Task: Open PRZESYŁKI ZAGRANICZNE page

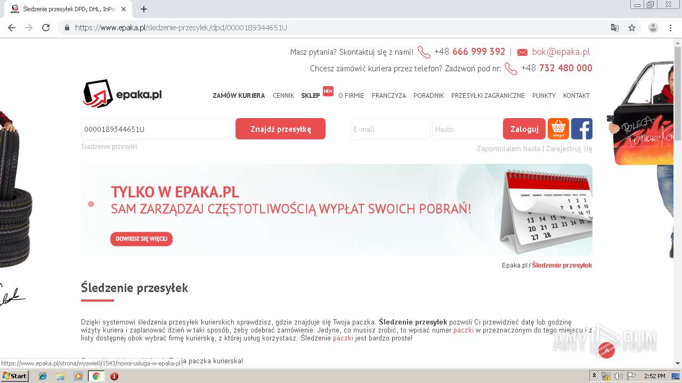Action: tap(488, 96)
